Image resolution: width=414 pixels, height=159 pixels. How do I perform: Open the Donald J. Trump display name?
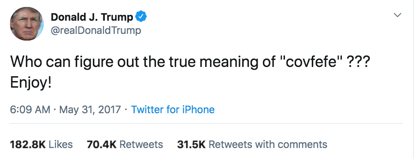pyautogui.click(x=92, y=17)
